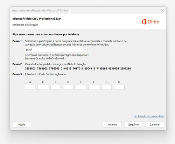175x144 pixels.
Task: Click the Siga estes passos heading
Action: point(46,35)
